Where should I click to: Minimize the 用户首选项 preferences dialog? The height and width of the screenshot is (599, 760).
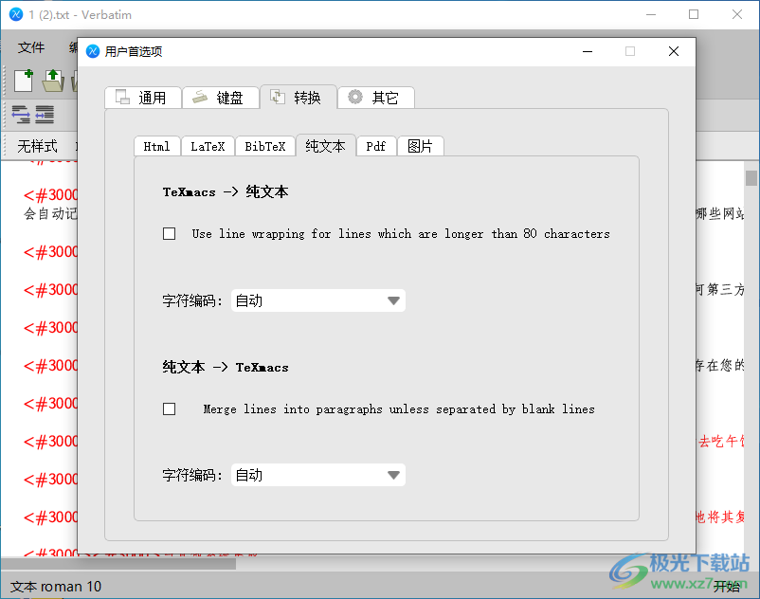588,51
